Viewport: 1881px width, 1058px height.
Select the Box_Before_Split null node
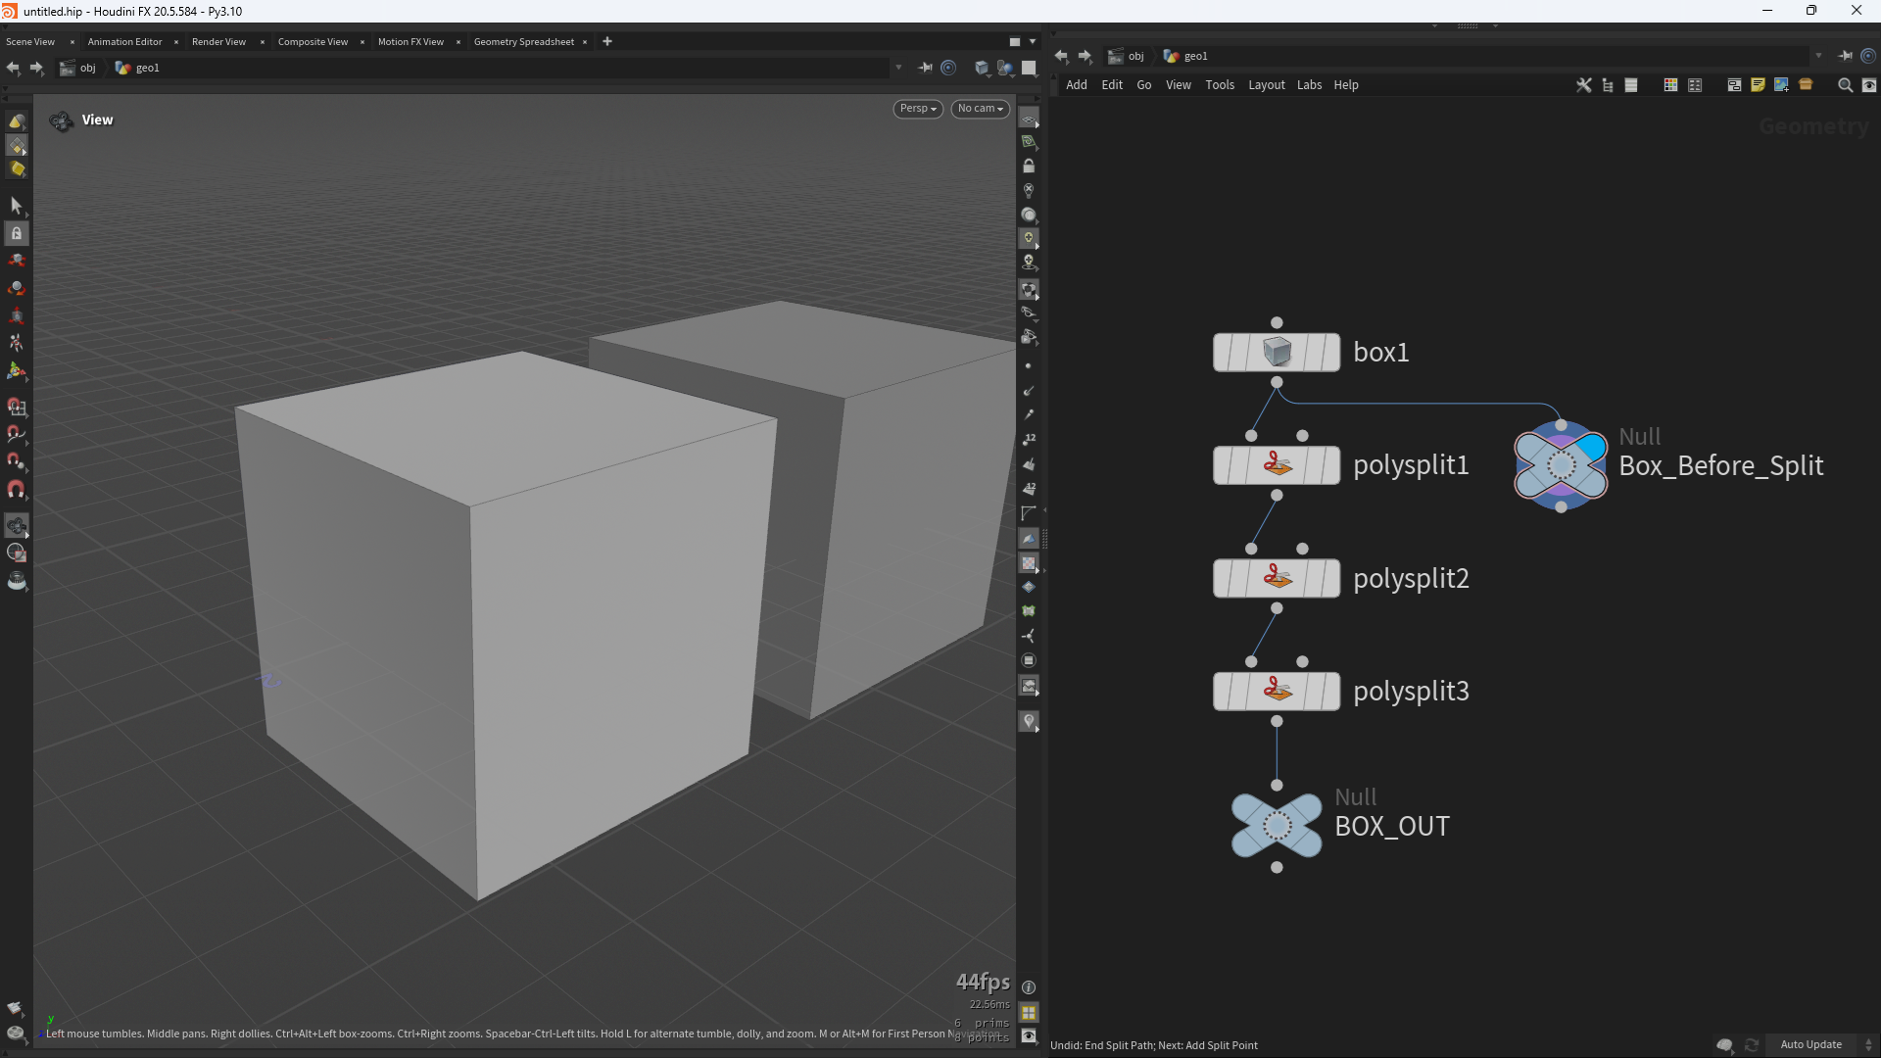[x=1561, y=465]
